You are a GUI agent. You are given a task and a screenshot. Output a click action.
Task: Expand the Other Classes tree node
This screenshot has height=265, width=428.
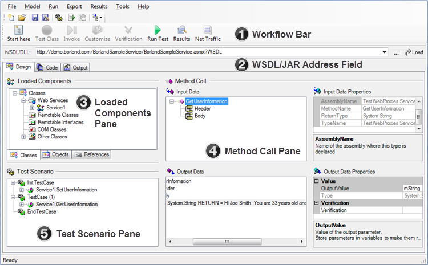(23, 137)
